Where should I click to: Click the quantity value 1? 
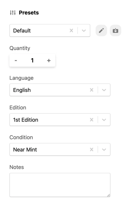coord(32,60)
